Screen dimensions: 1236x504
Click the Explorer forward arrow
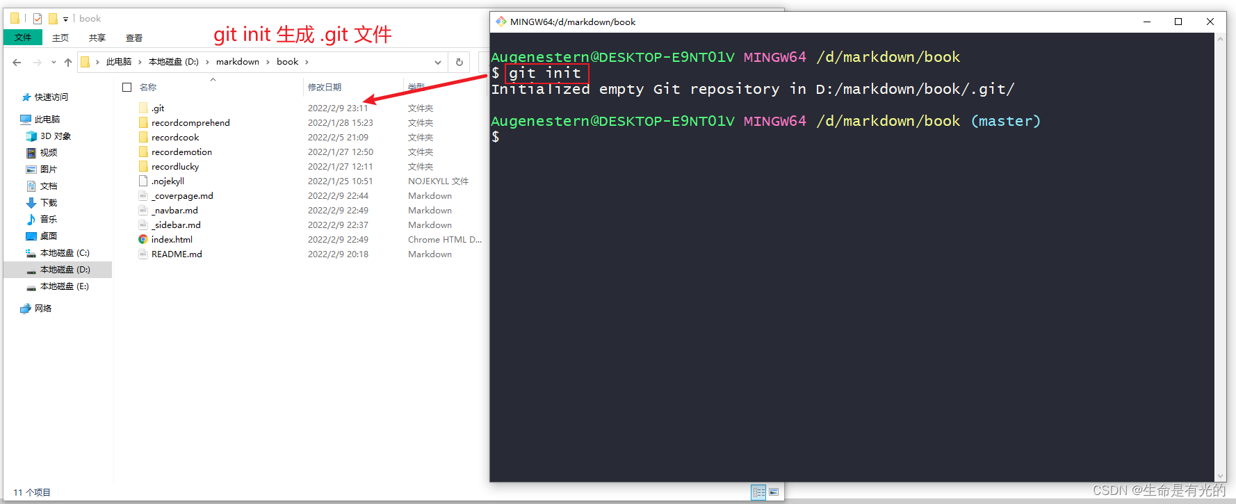(38, 63)
